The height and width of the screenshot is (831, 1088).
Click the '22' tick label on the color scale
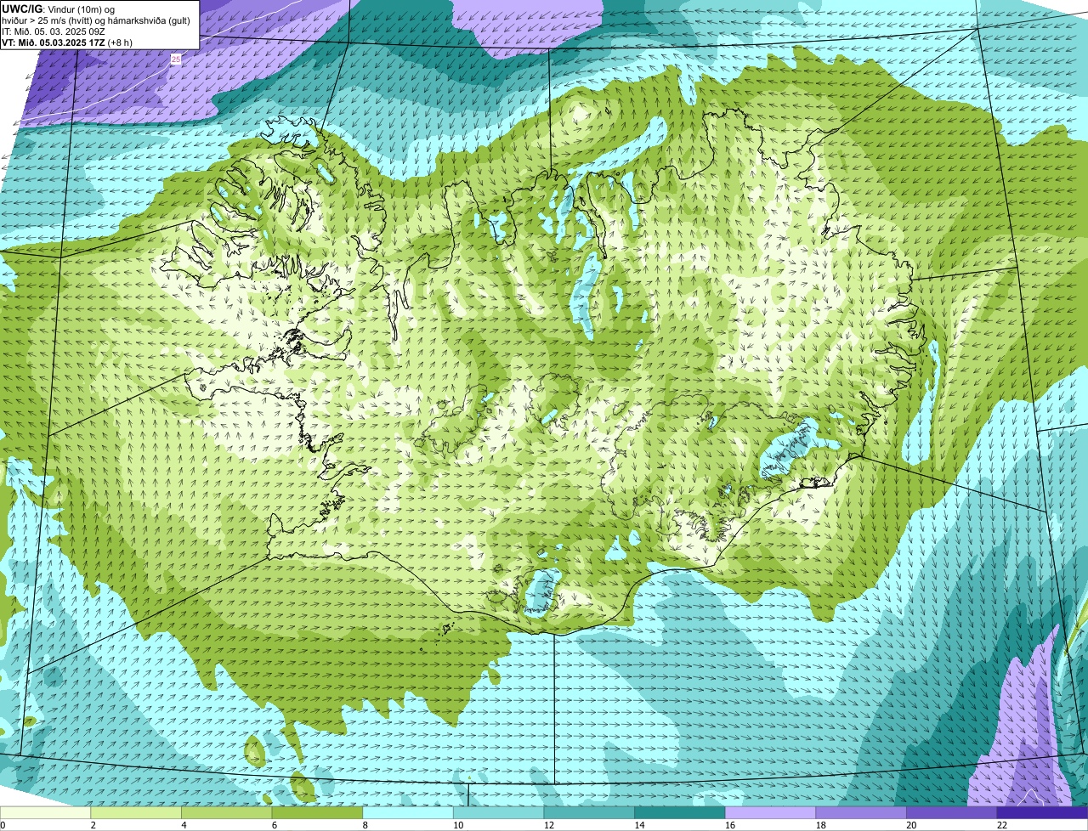(1002, 825)
